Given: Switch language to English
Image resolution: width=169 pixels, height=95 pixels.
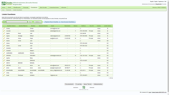Looking at the screenshot, I should [156, 2].
